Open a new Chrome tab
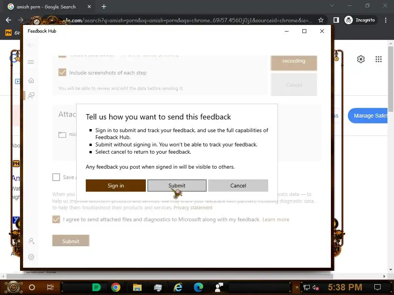Viewport: 394px width, 295px height. 104,7
